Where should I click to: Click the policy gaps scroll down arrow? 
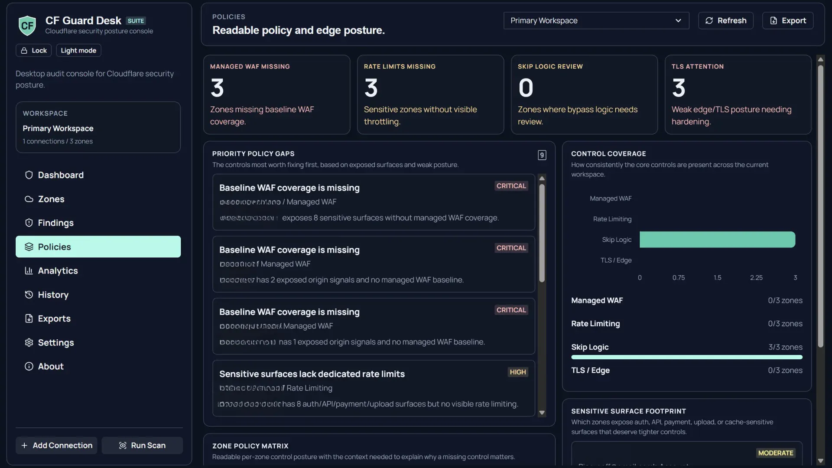(542, 413)
